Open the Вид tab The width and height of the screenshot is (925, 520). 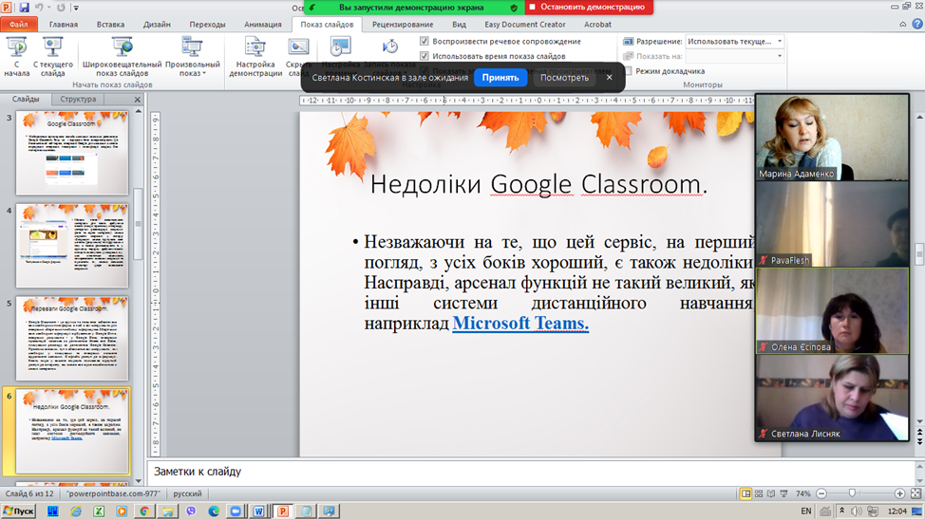[x=459, y=24]
